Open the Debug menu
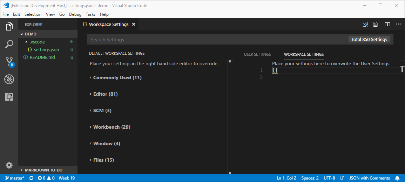 click(75, 14)
